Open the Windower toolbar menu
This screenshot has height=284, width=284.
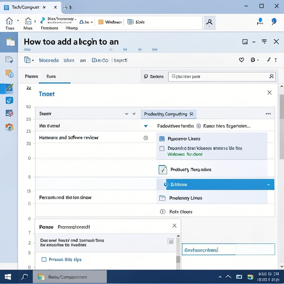coord(110,22)
